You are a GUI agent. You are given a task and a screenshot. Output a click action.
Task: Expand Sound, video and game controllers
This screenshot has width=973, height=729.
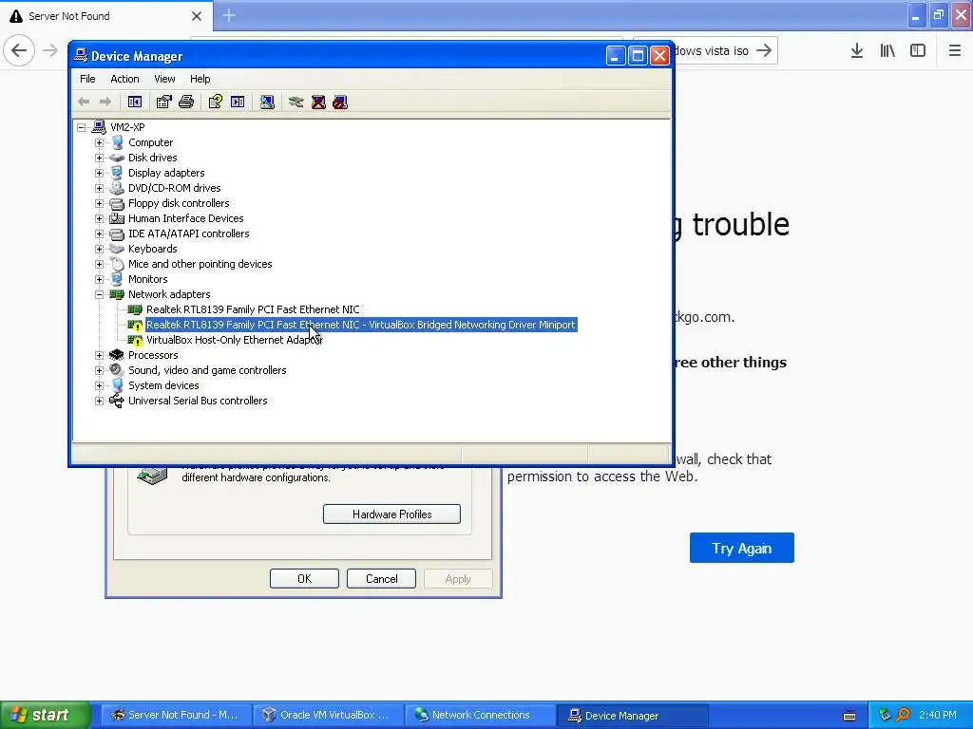pos(99,370)
